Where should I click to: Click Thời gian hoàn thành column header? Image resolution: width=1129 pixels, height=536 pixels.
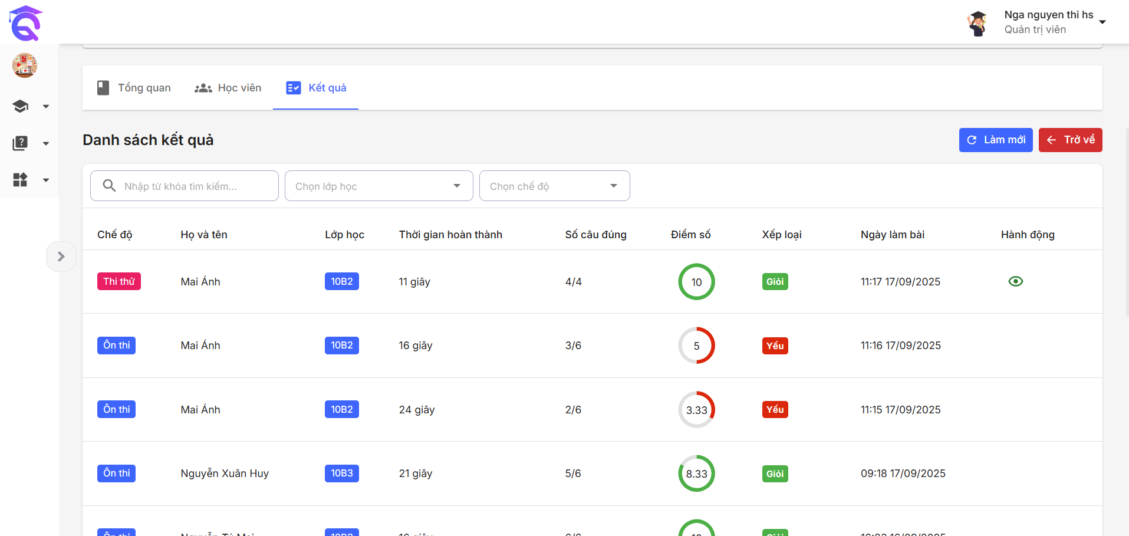(450, 235)
